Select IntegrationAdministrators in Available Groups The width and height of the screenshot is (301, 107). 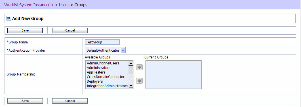[x=107, y=86]
